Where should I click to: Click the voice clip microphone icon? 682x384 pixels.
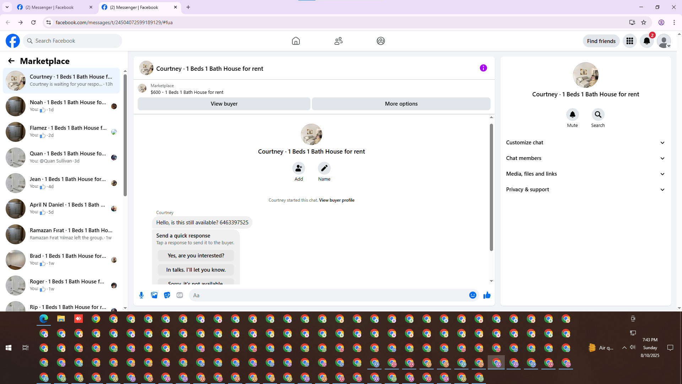141,295
